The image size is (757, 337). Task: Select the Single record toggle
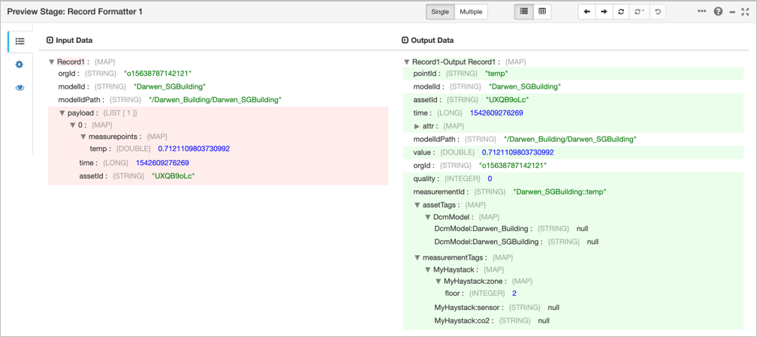pyautogui.click(x=440, y=12)
